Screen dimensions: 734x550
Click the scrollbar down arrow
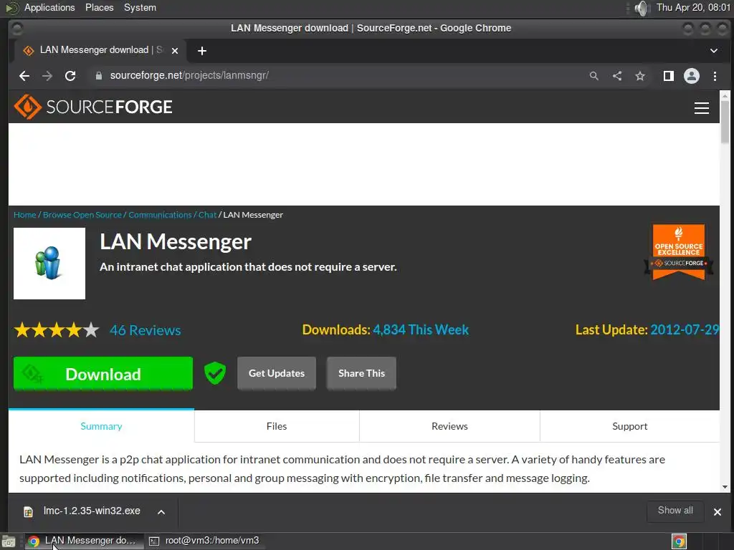(725, 487)
